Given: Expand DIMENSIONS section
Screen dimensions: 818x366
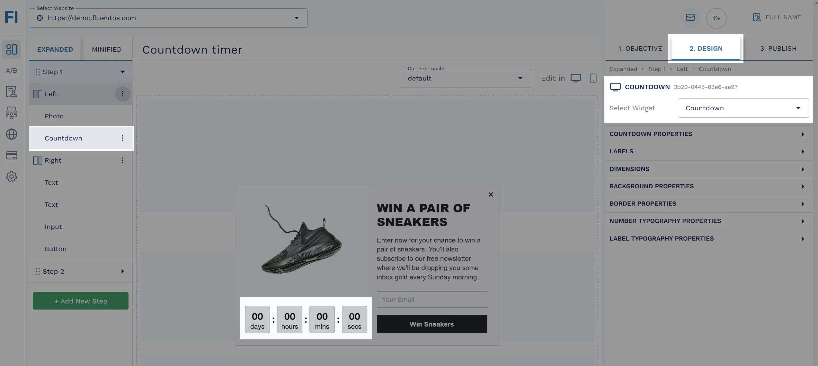Looking at the screenshot, I should [x=709, y=169].
